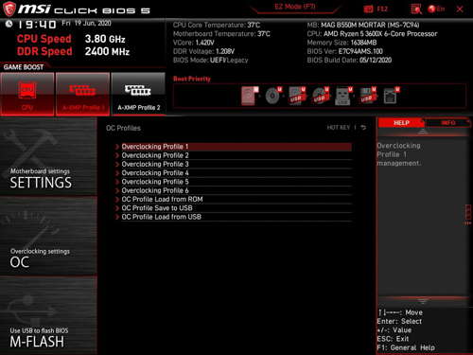Open the search magnifier icon in header
The height and width of the screenshot is (355, 473).
[416, 9]
